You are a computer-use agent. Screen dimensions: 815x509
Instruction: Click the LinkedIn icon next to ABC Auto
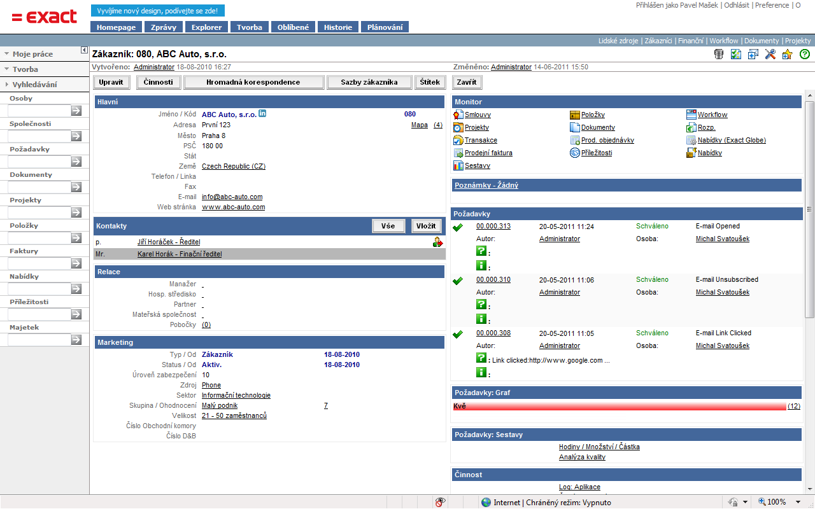tap(262, 114)
